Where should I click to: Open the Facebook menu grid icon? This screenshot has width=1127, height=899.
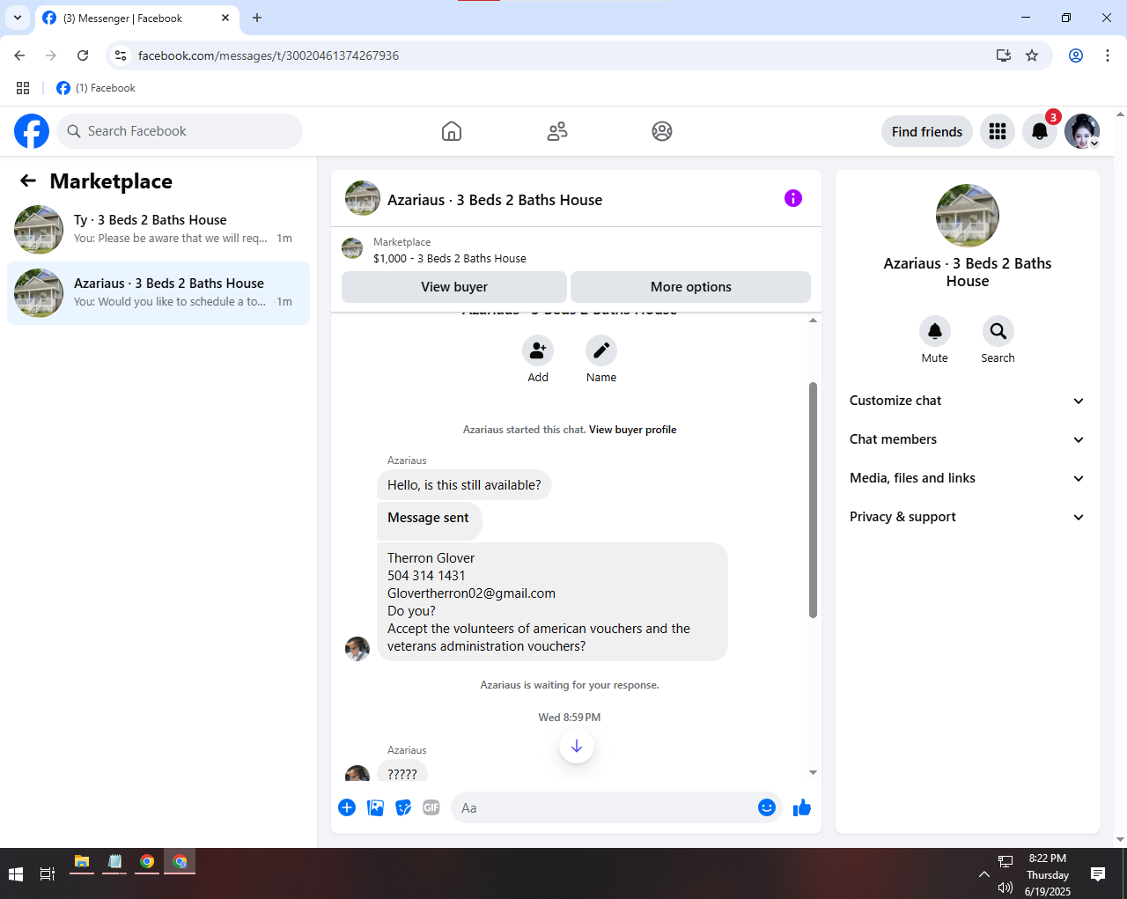998,131
